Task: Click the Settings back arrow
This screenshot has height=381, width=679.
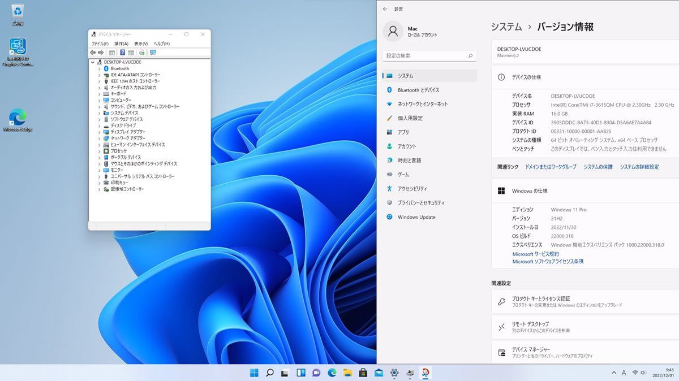Action: (x=385, y=9)
